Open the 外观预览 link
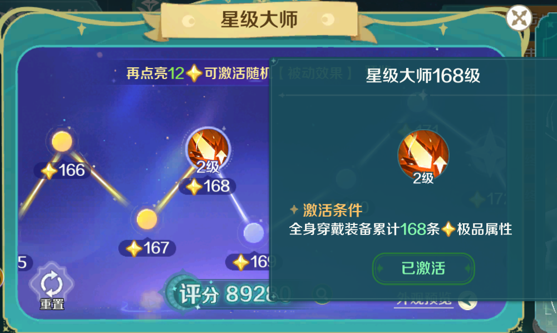Image resolution: width=557 pixels, height=333 pixels. tap(424, 300)
